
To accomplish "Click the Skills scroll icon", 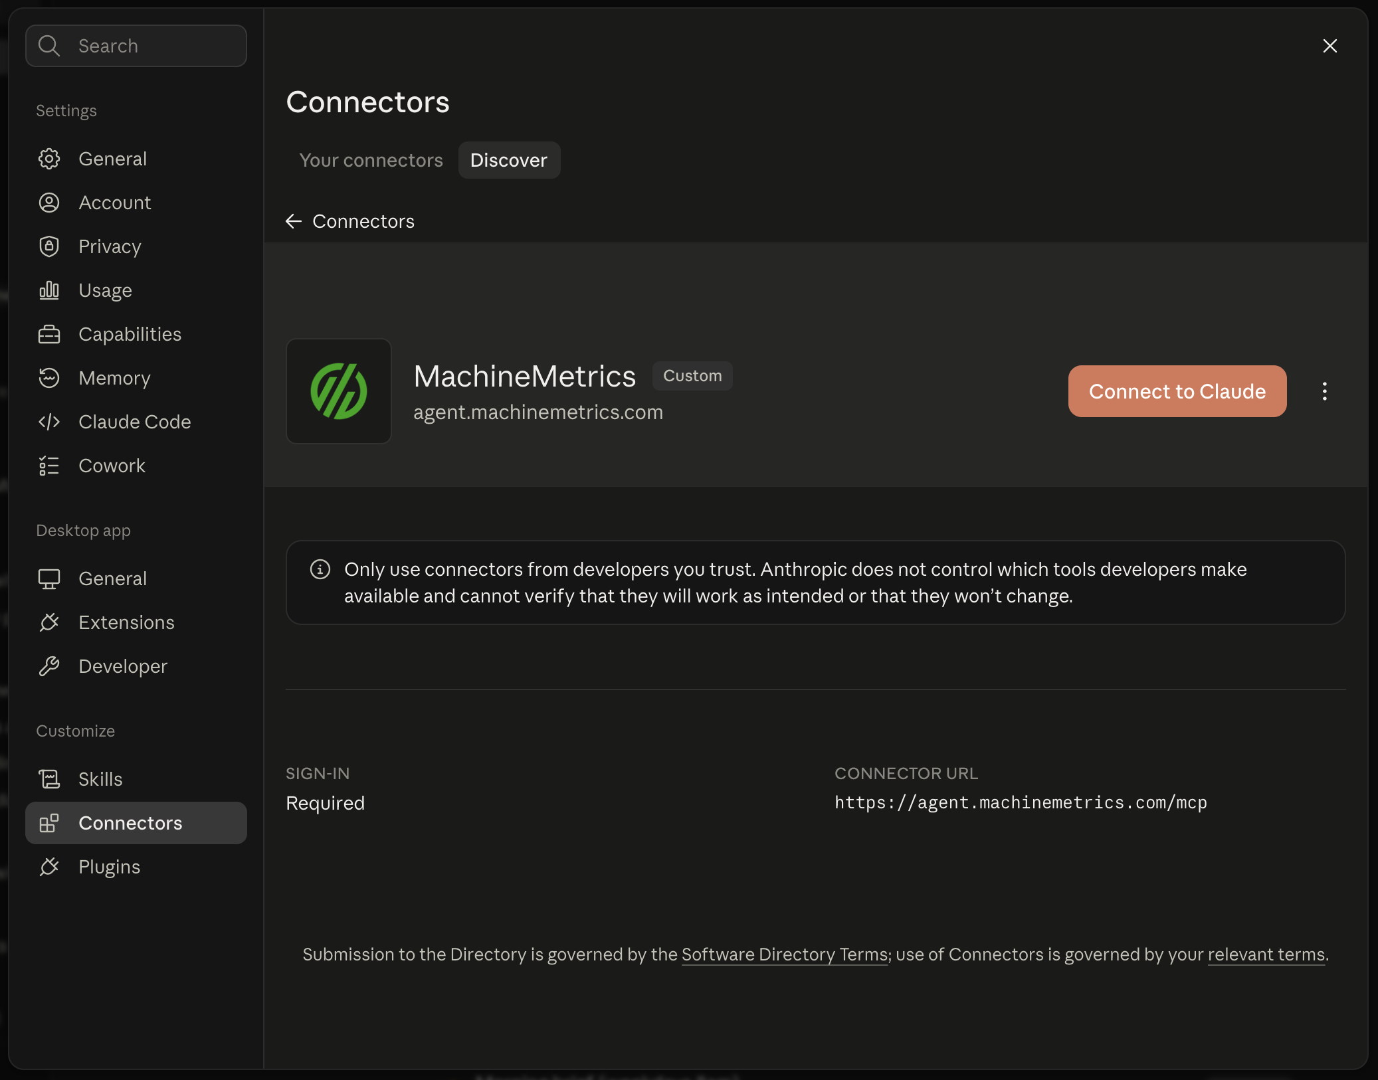I will point(49,779).
